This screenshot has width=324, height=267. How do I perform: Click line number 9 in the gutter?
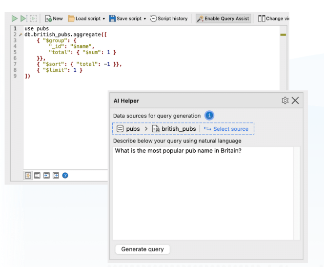coord(15,76)
